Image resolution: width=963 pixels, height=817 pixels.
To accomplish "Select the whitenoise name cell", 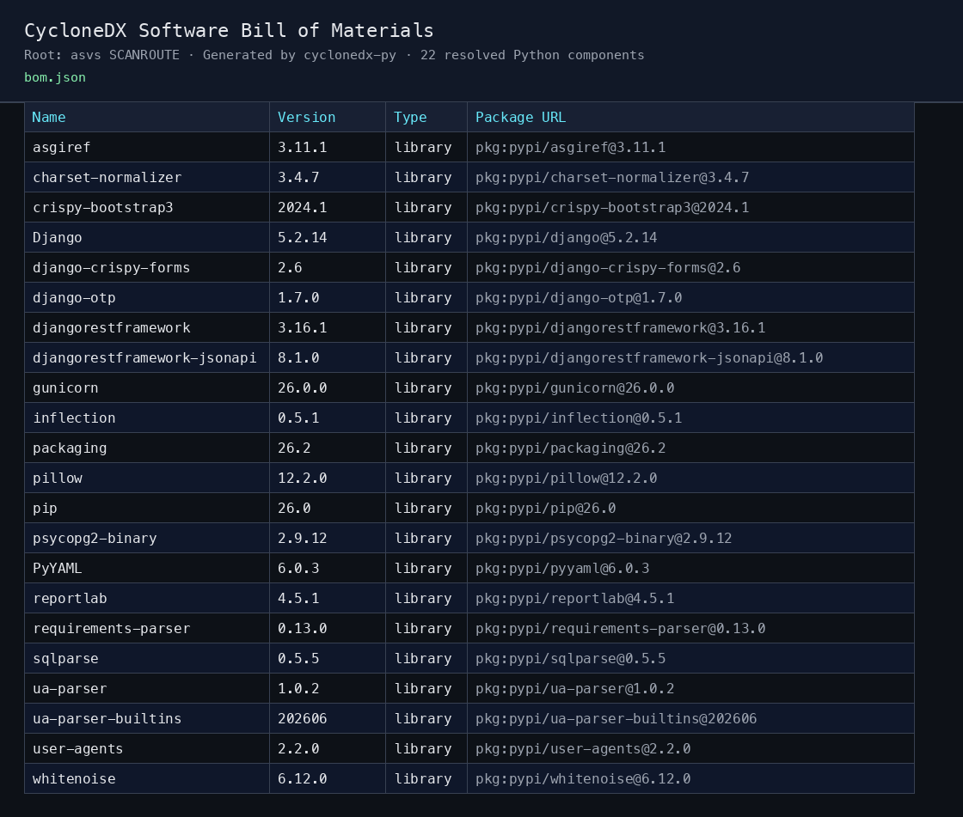I will (147, 779).
